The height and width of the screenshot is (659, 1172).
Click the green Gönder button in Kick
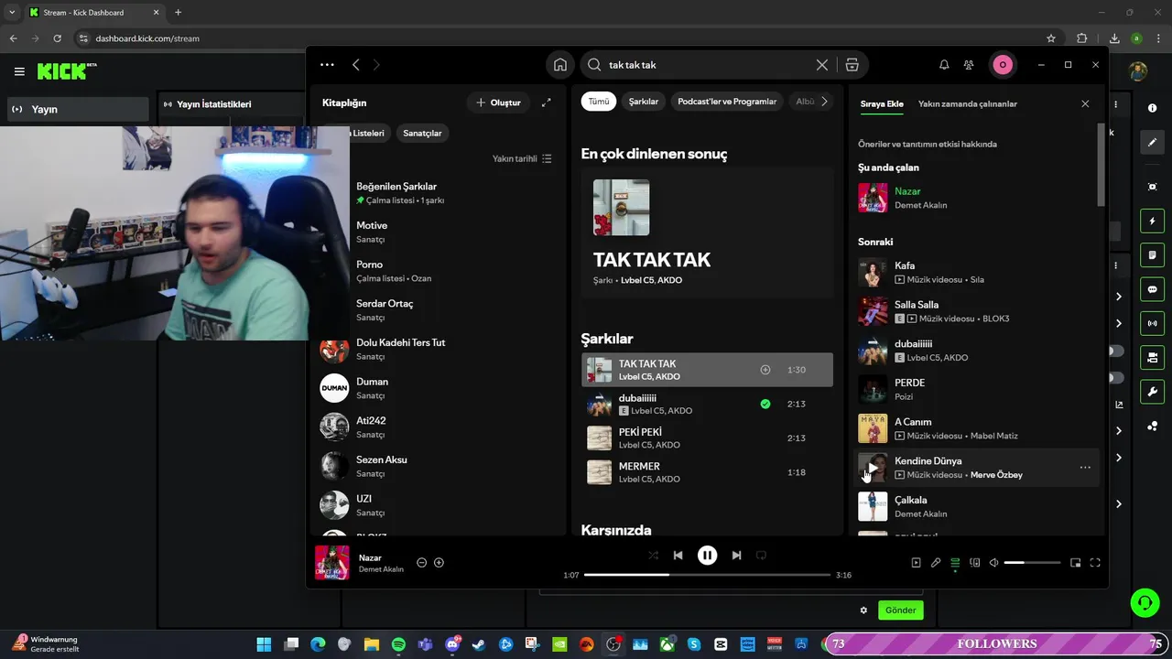[900, 610]
